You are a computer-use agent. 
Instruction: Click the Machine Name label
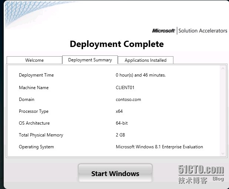point(34,88)
